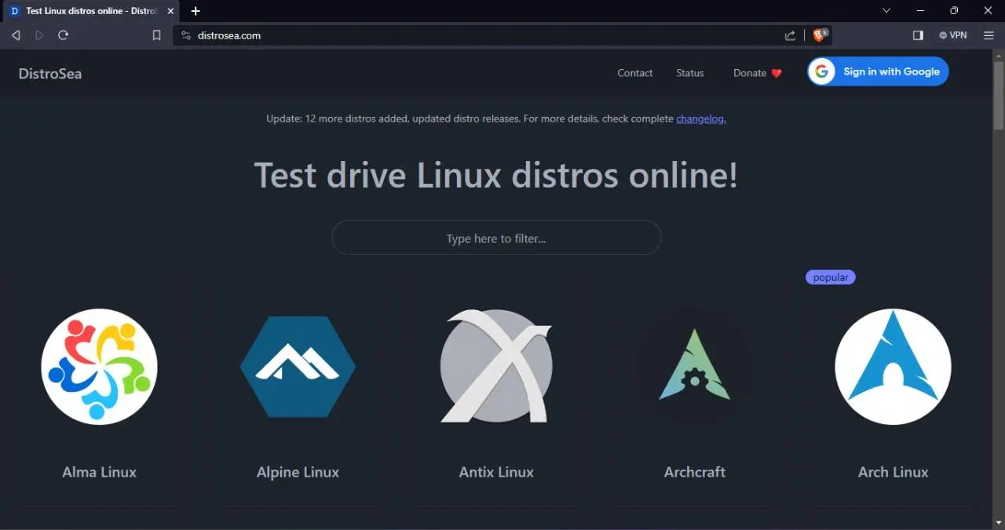1005x530 pixels.
Task: Restore down the browser window
Action: (x=954, y=11)
